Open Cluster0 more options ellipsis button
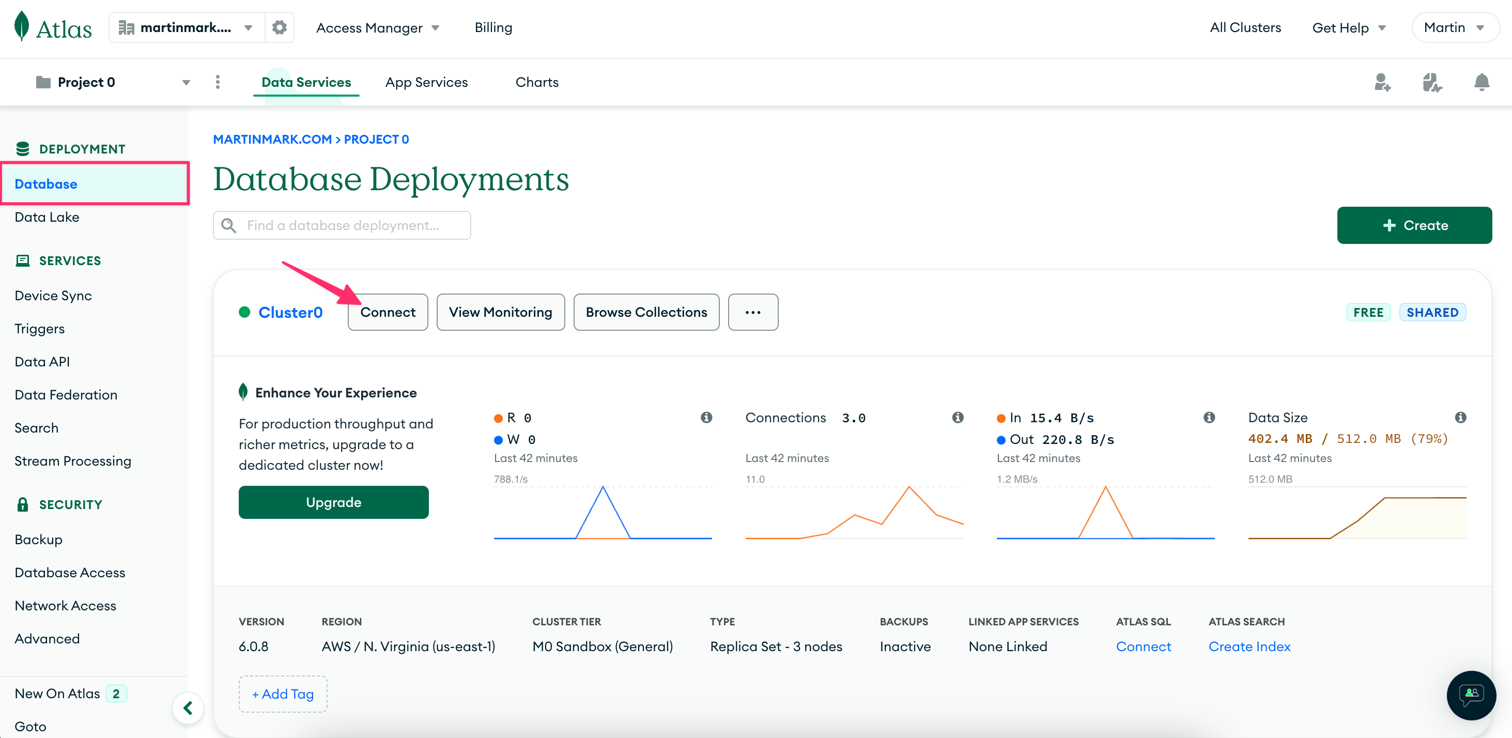 753,312
